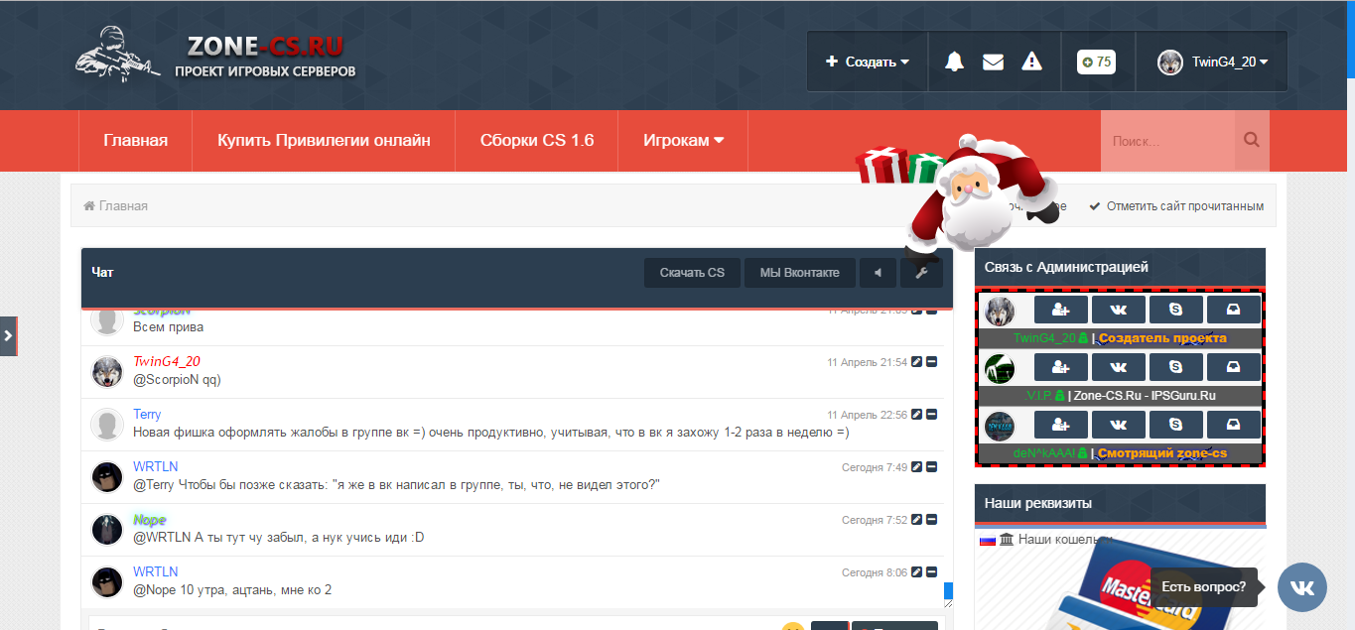The width and height of the screenshot is (1355, 630).
Task: Expand the Игрокам menu dropdown
Action: [x=683, y=140]
